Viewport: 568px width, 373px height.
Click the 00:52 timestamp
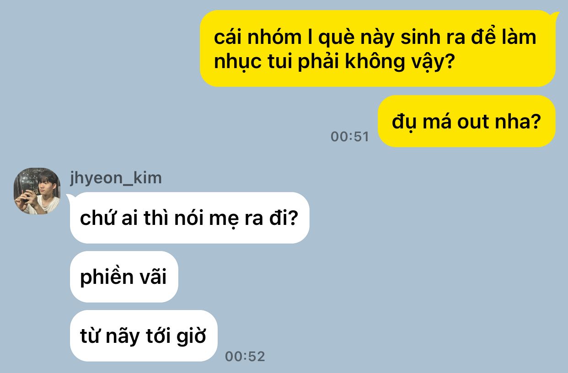pyautogui.click(x=245, y=356)
